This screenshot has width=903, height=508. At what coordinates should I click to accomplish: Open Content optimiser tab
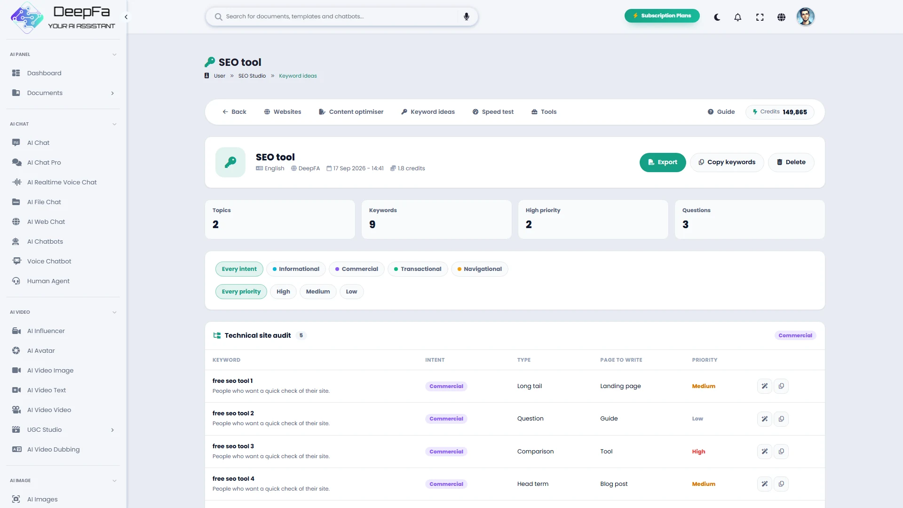tap(351, 112)
